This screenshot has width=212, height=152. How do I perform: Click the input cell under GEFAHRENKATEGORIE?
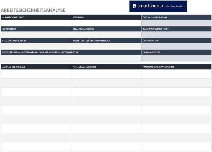pyautogui.click(x=106, y=35)
